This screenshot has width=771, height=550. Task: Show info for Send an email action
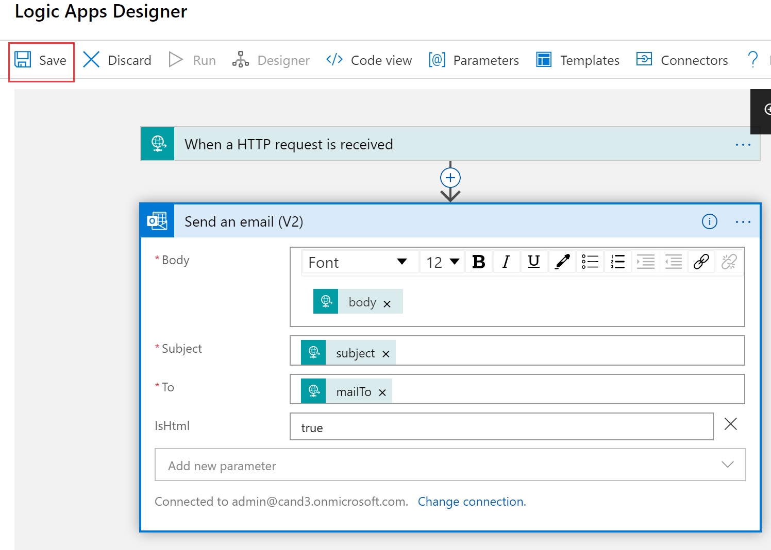[710, 221]
